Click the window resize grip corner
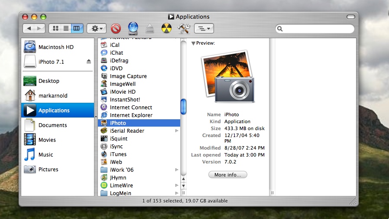This screenshot has height=219, width=389. click(x=353, y=201)
